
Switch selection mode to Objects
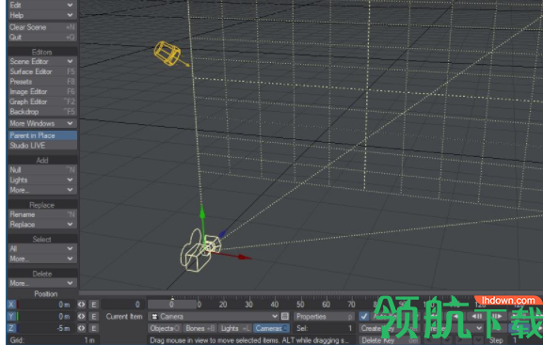(165, 328)
